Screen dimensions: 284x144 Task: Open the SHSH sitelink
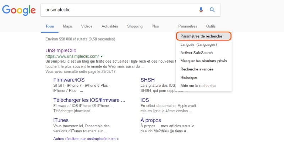148,80
